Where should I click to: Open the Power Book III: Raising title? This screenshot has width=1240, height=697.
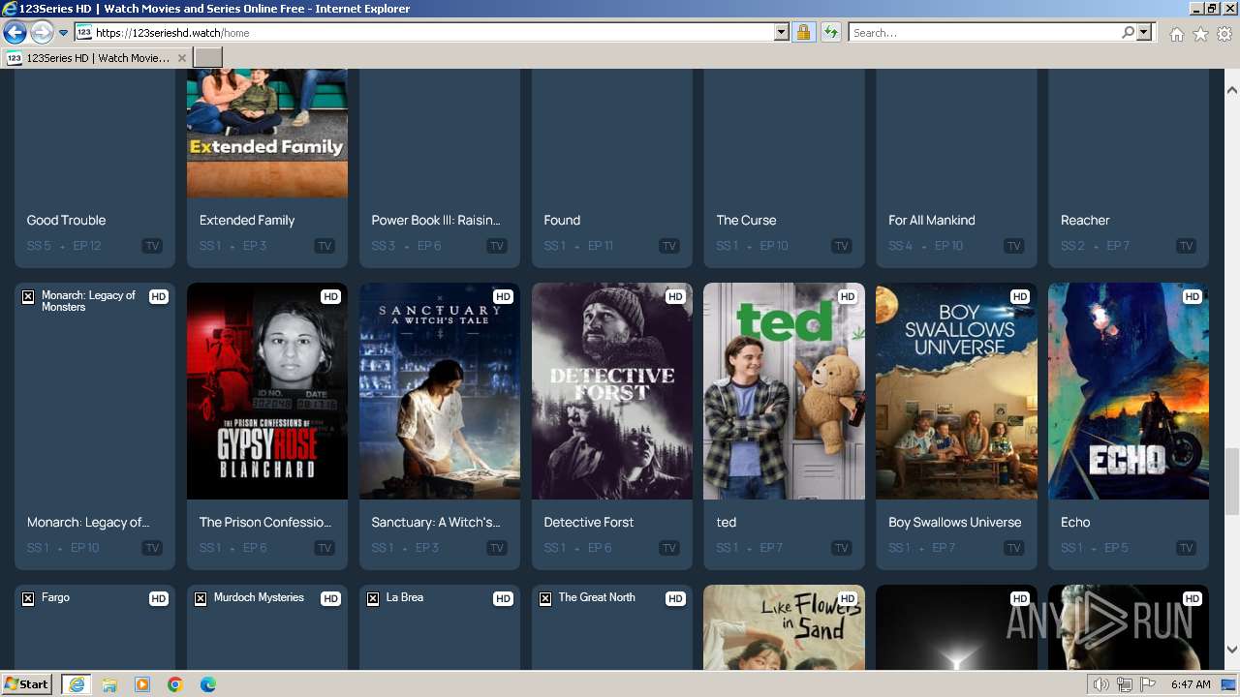pos(436,220)
